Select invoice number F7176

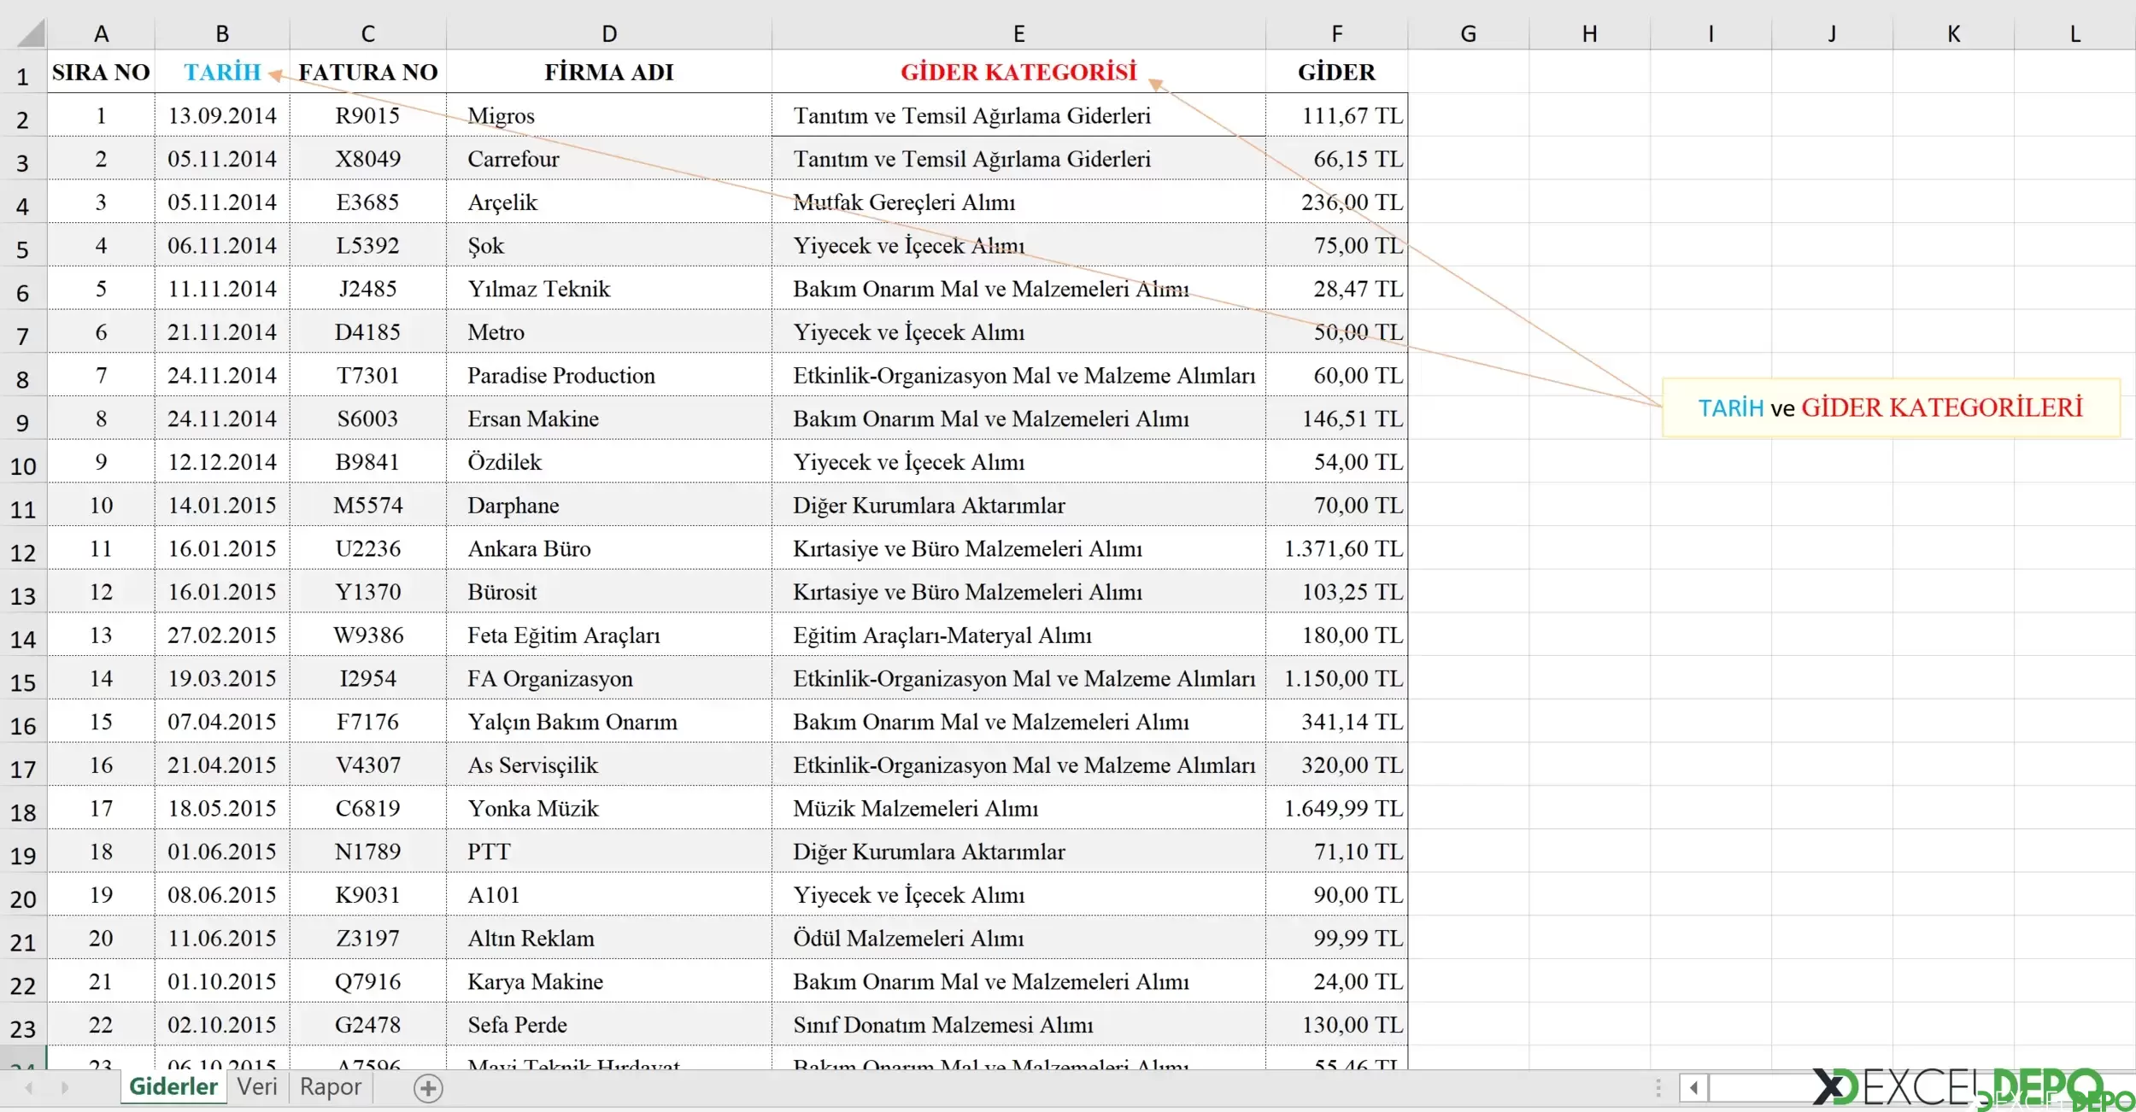pos(367,722)
